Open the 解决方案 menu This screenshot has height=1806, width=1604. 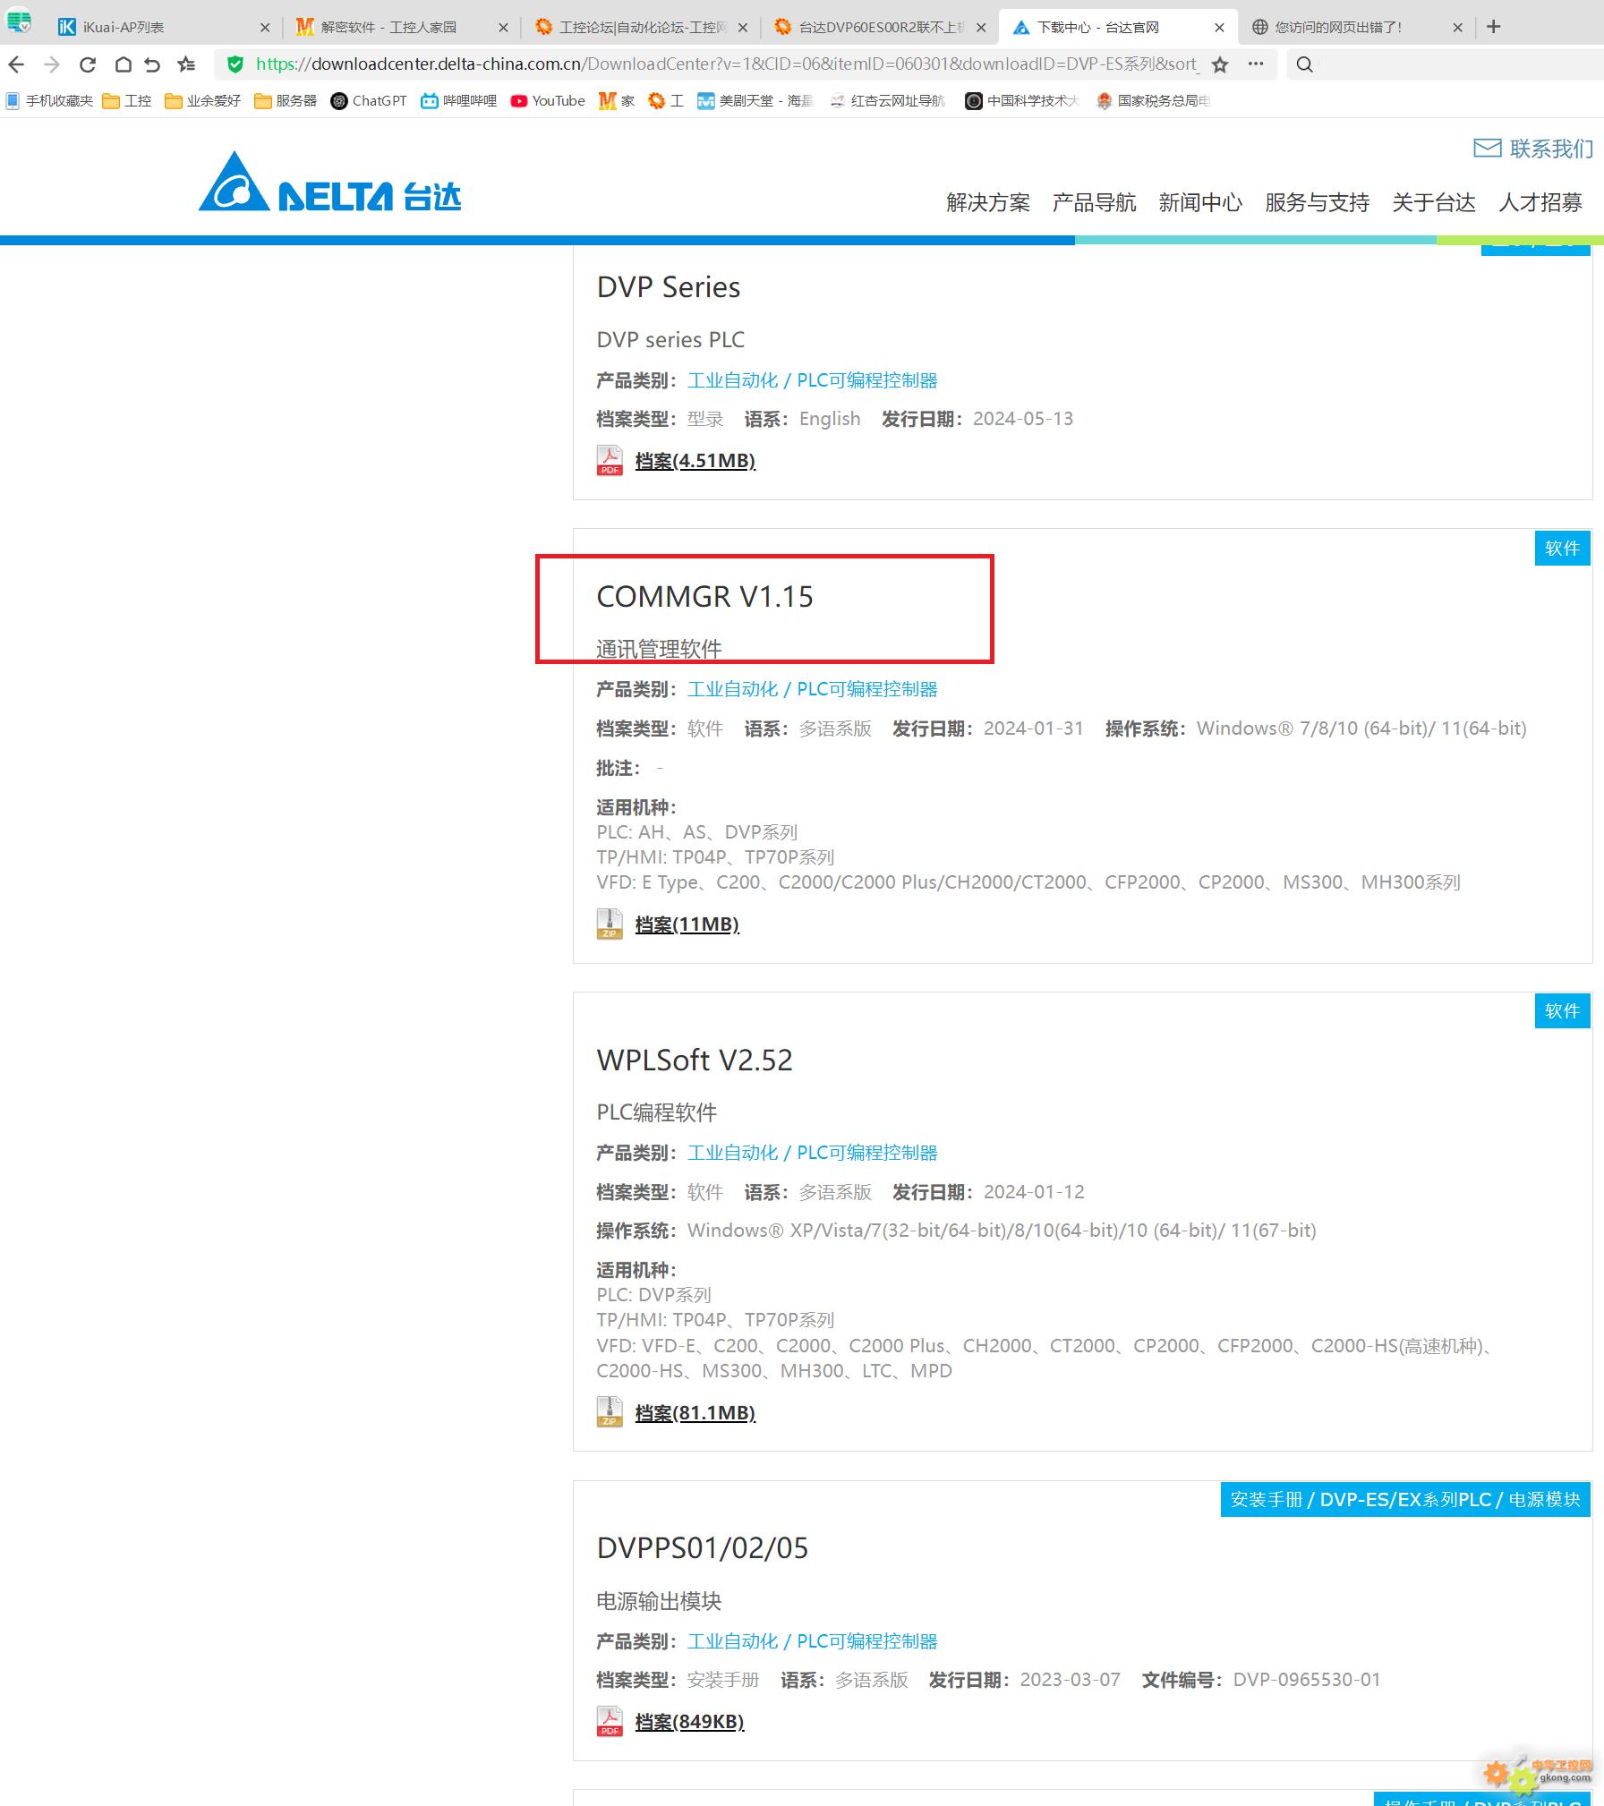988,202
